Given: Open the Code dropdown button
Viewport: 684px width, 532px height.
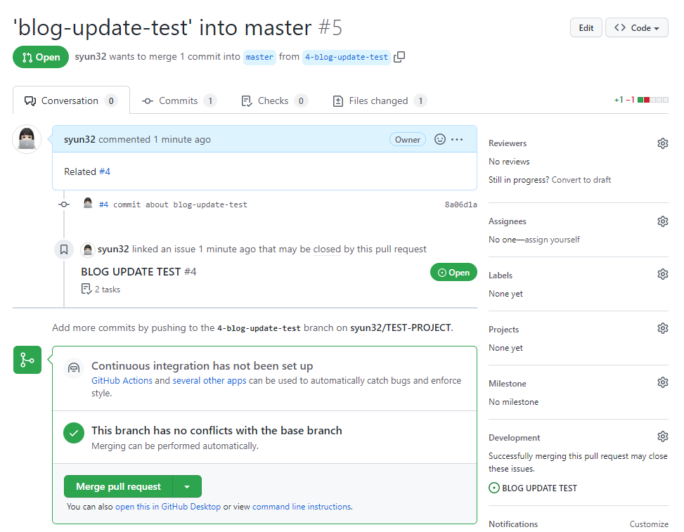Looking at the screenshot, I should click(x=636, y=28).
